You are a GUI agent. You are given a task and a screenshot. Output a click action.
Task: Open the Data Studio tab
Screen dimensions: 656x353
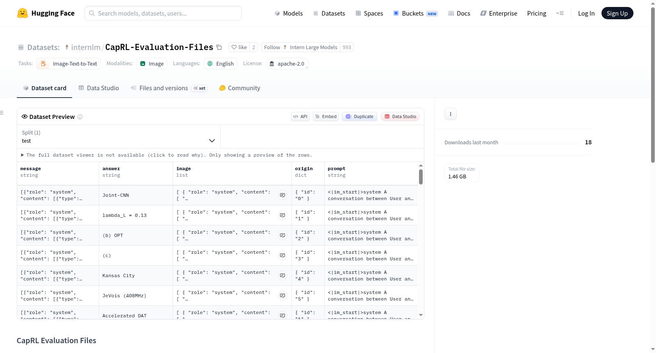tap(99, 88)
